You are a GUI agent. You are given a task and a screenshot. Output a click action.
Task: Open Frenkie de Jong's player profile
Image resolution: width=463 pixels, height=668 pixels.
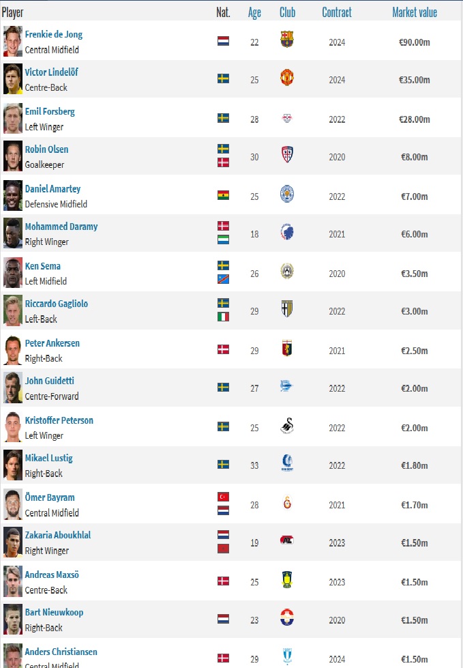tap(54, 34)
